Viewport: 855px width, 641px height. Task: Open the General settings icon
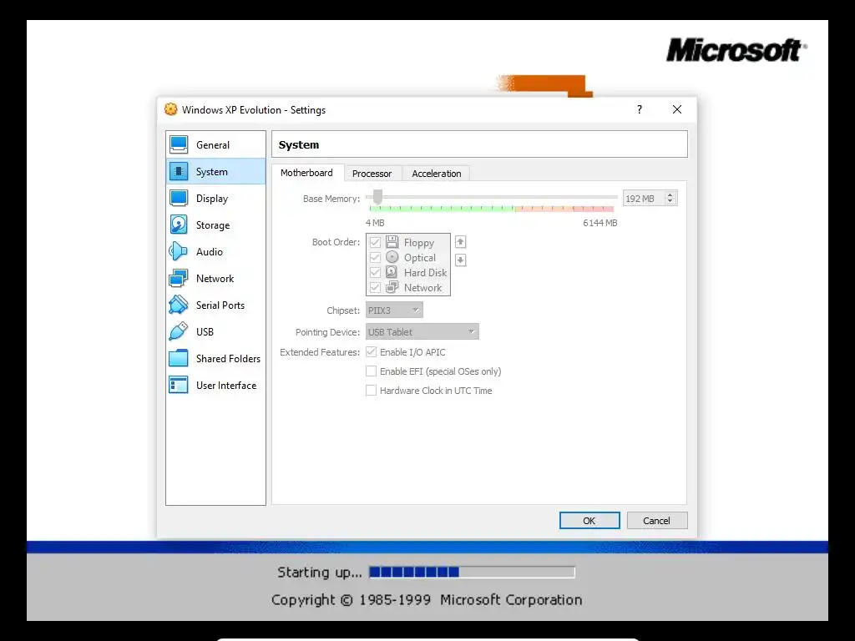179,144
